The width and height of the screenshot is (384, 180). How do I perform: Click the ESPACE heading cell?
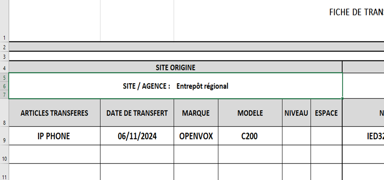tap(326, 113)
